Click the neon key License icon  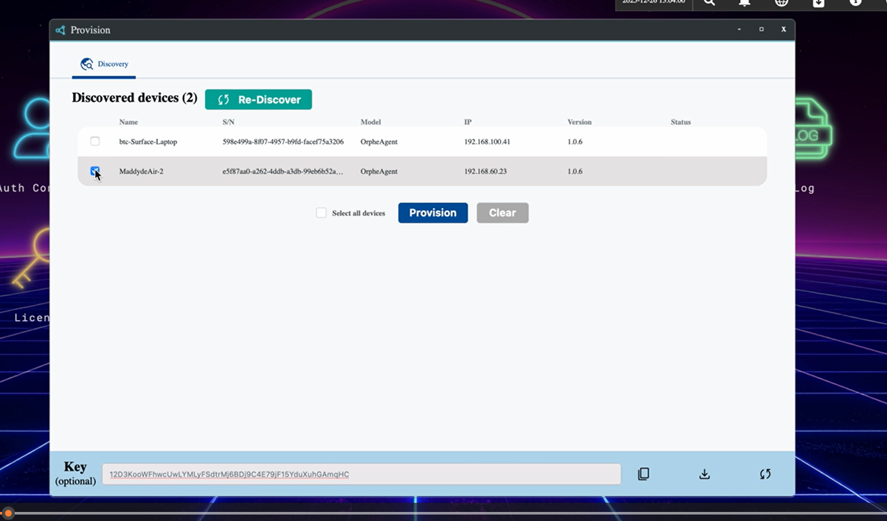tap(32, 259)
